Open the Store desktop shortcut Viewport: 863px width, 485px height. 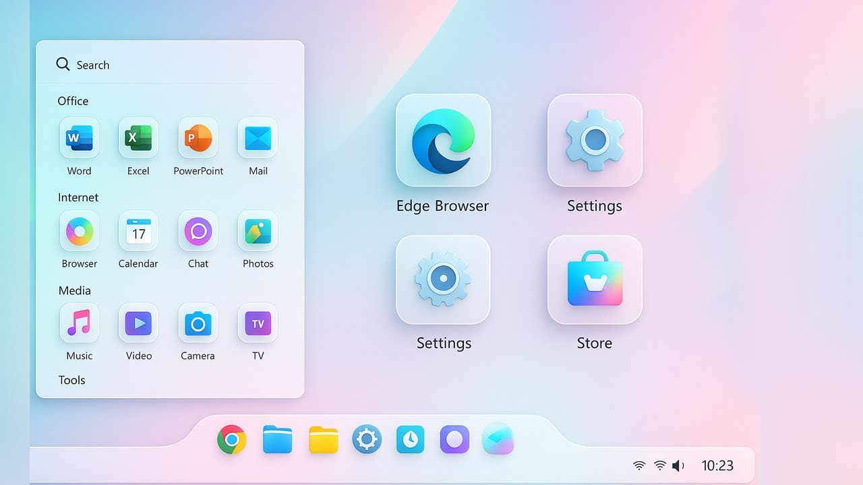coord(595,280)
